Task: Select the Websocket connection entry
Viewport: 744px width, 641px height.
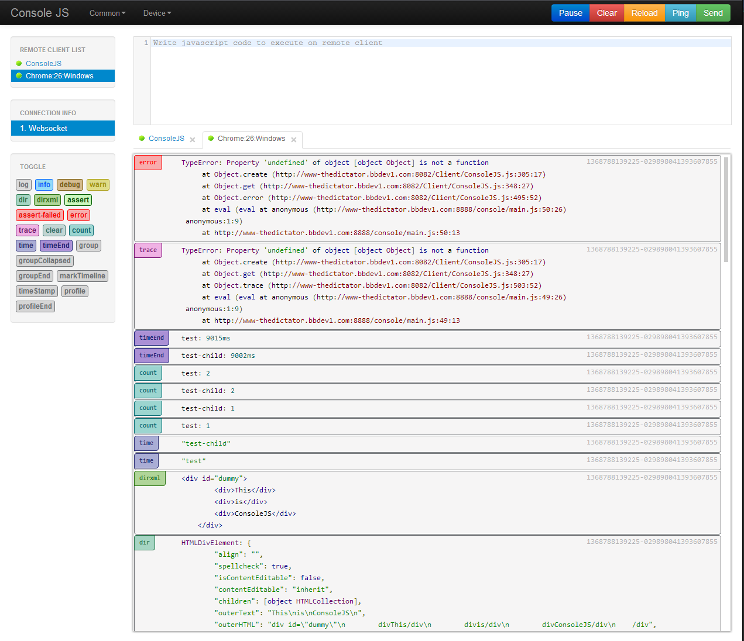Action: tap(63, 128)
